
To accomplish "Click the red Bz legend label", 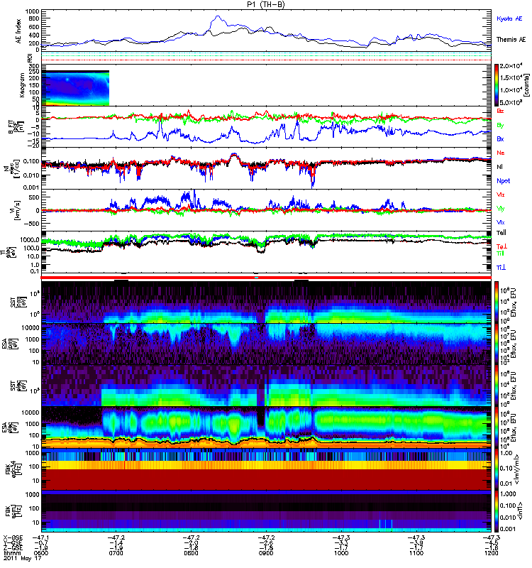I will (x=500, y=111).
